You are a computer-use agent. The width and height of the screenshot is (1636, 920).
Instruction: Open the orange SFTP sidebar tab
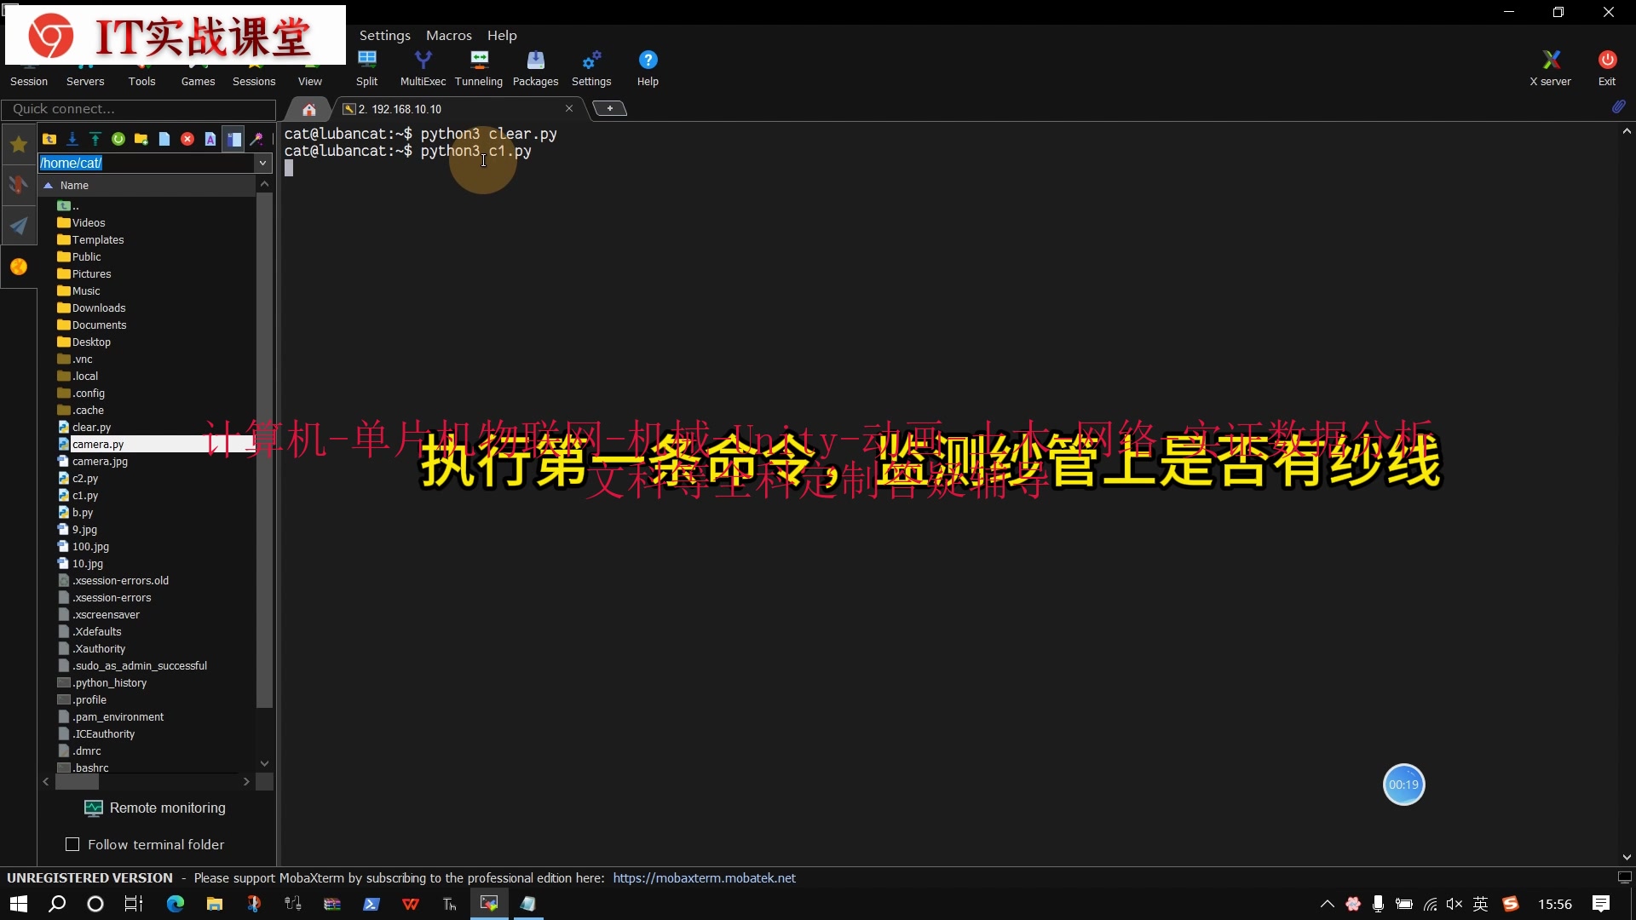(19, 267)
